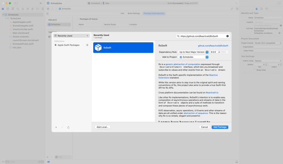Select Schedules under PROJECT
This screenshot has height=164, width=283.
[x=59, y=24]
